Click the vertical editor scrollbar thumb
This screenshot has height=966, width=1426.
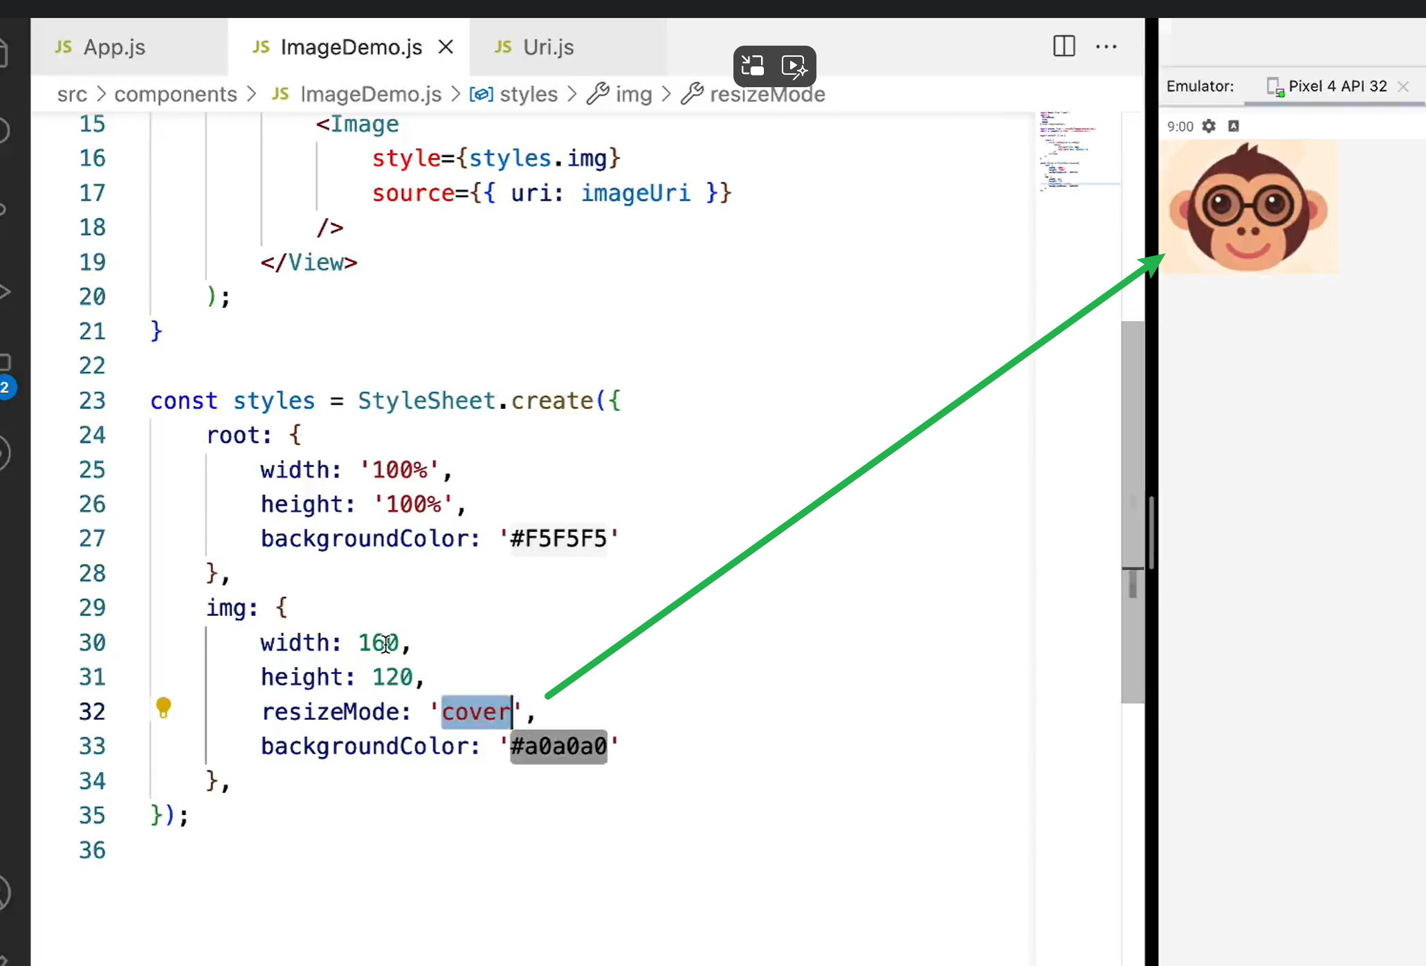click(1132, 512)
